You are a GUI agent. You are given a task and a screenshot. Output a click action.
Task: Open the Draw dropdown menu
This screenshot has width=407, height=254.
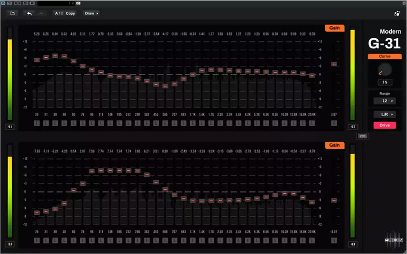click(x=92, y=13)
